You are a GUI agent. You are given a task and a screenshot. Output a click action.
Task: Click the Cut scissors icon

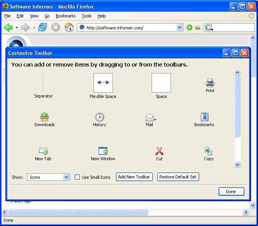pyautogui.click(x=159, y=151)
